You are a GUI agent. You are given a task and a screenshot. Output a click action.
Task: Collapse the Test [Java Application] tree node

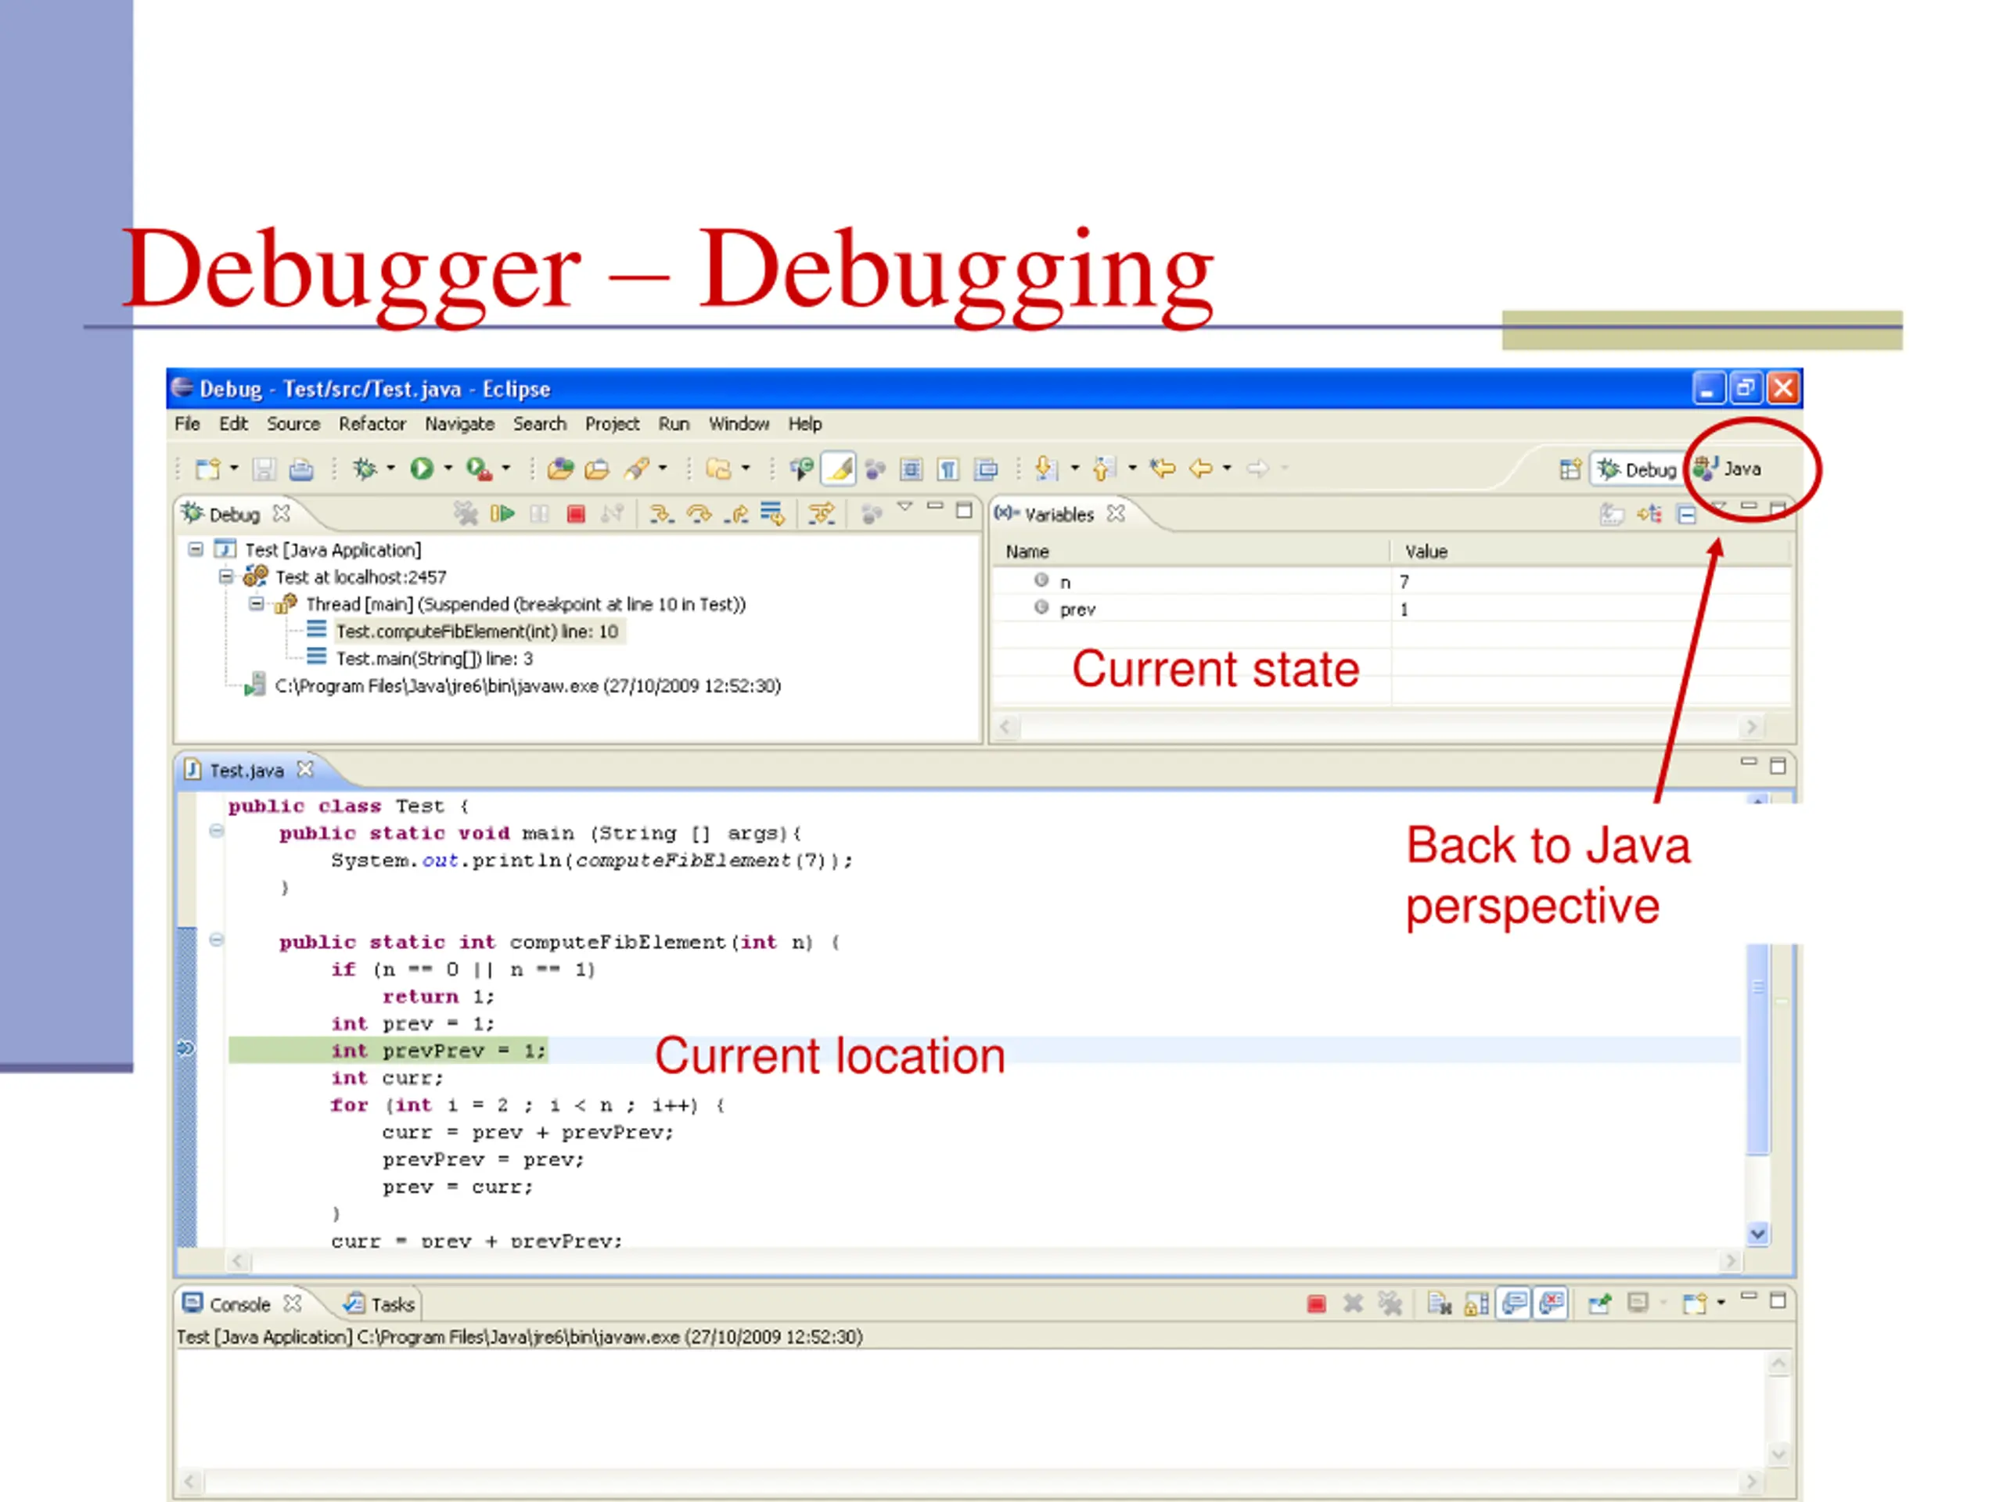coord(196,549)
